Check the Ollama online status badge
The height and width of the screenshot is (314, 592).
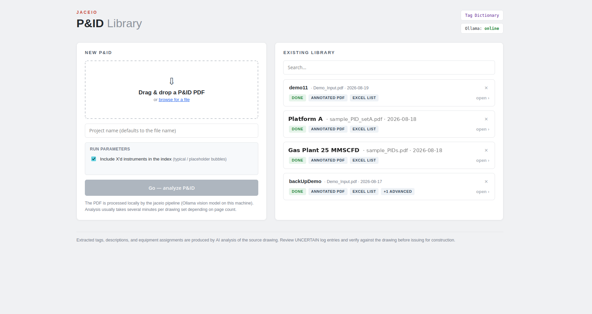(482, 29)
